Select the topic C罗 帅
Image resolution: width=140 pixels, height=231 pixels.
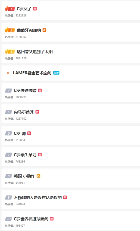[x=20, y=133]
